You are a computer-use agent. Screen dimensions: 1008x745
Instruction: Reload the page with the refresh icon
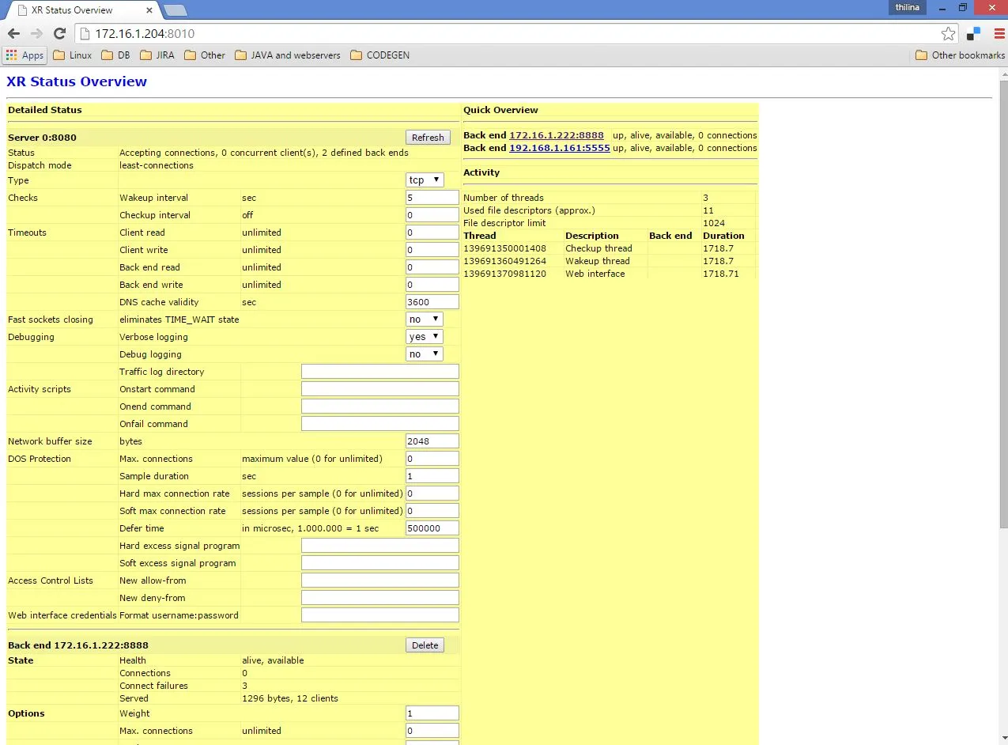(x=59, y=33)
